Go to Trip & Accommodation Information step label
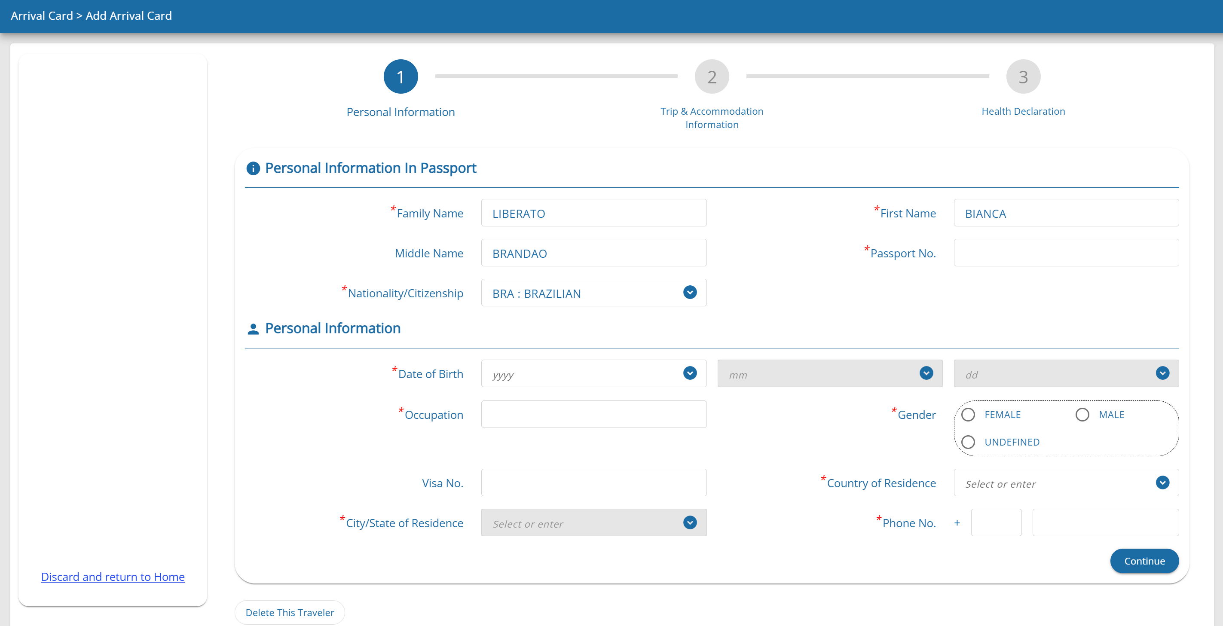 pos(712,118)
